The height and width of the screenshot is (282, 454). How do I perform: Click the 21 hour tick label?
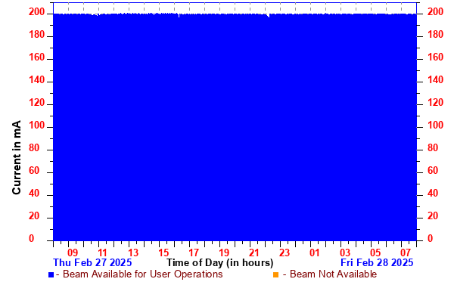254,253
